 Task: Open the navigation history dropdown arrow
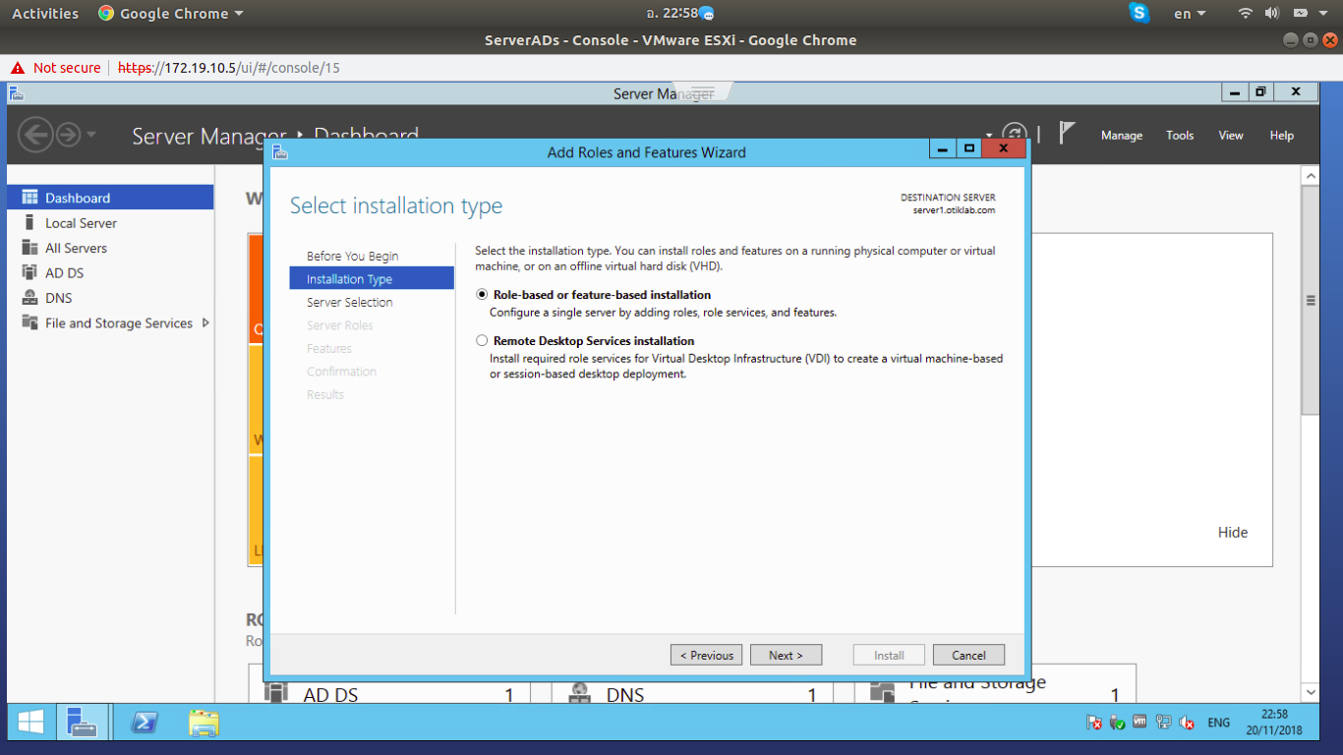point(91,135)
